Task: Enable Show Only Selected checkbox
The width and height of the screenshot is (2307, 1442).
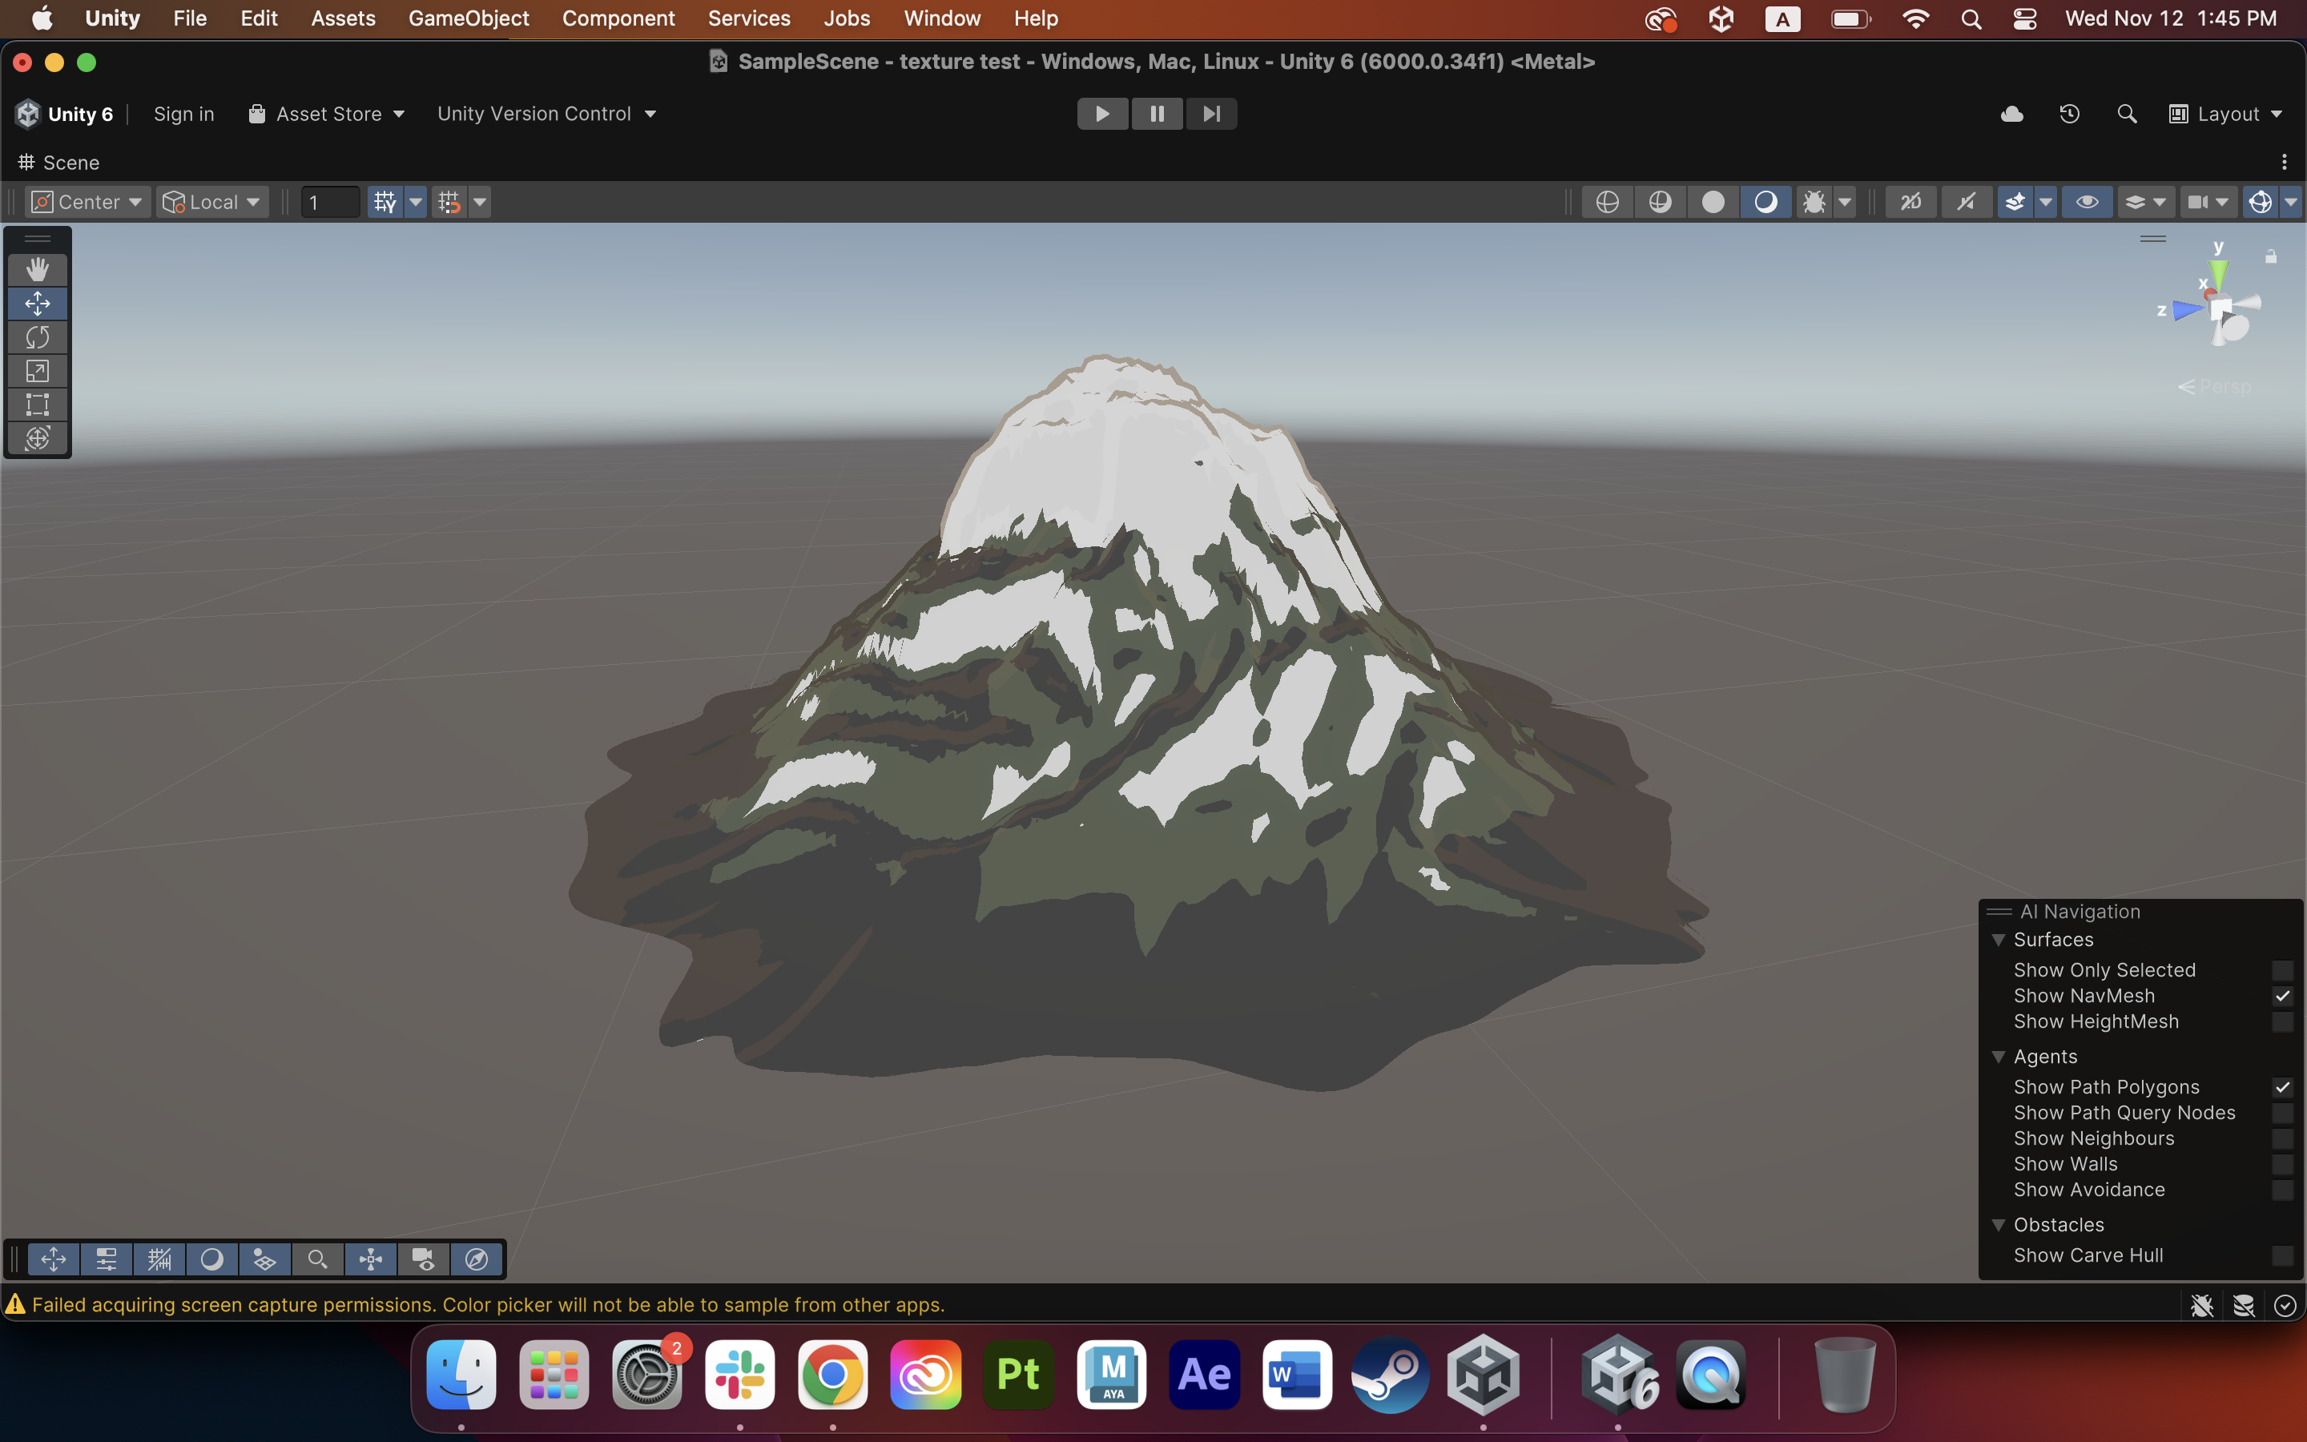Action: (x=2281, y=970)
